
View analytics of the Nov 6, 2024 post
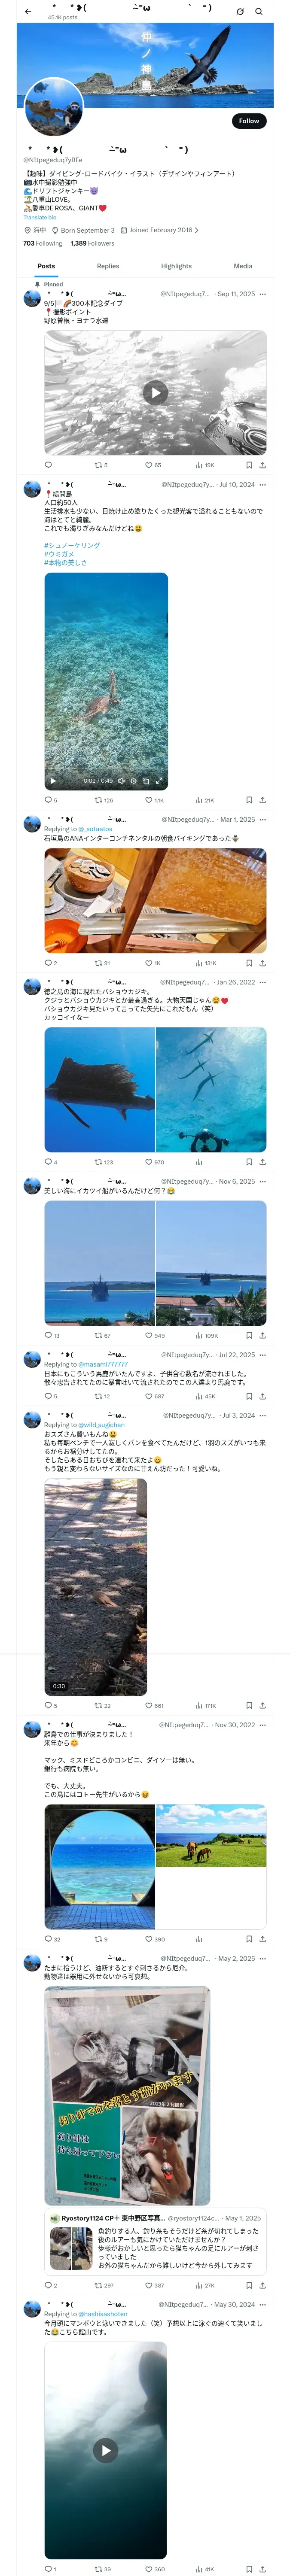point(207,1335)
